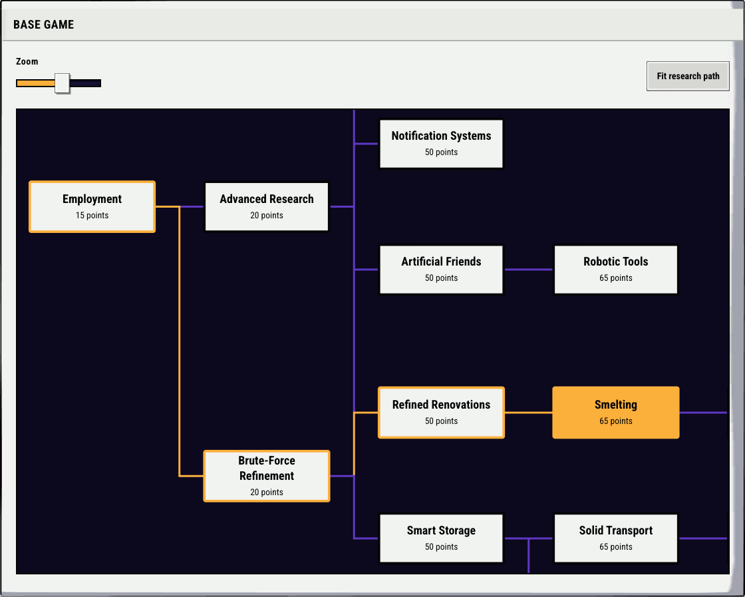Image resolution: width=745 pixels, height=597 pixels.
Task: Click the BASE GAME header title
Action: point(44,25)
